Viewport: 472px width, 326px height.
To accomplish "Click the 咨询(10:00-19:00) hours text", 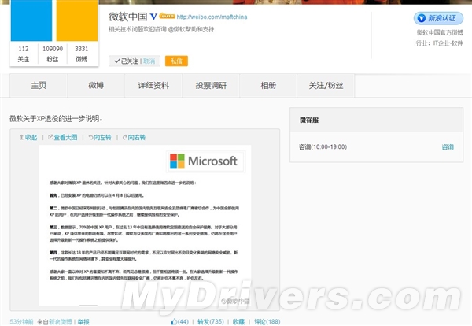I will click(x=323, y=146).
